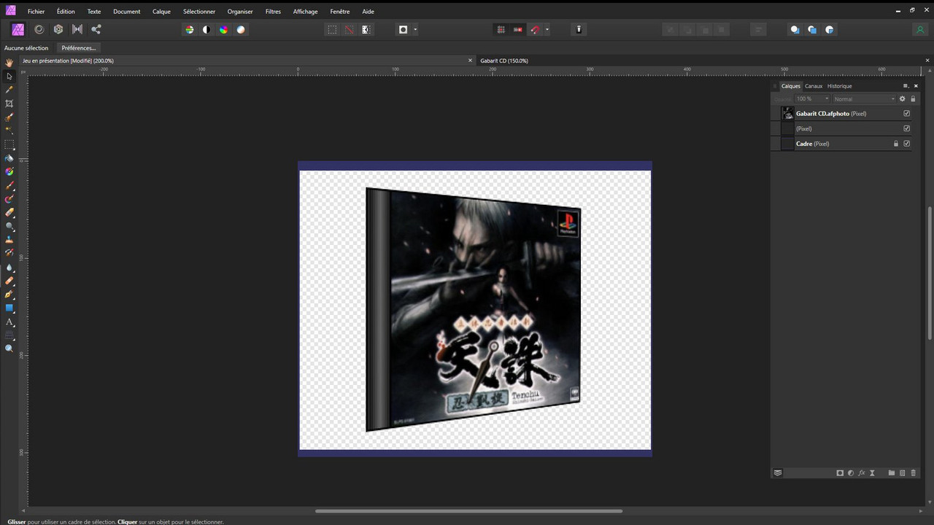Select the Erase Brush tool
The image size is (934, 525).
point(9,212)
